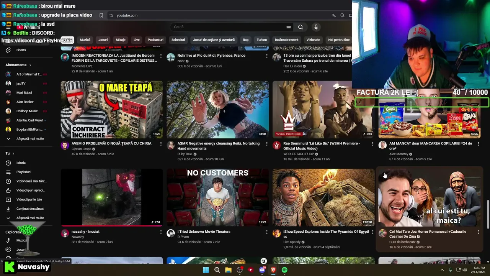Open Shorts from the sidebar

(21, 50)
